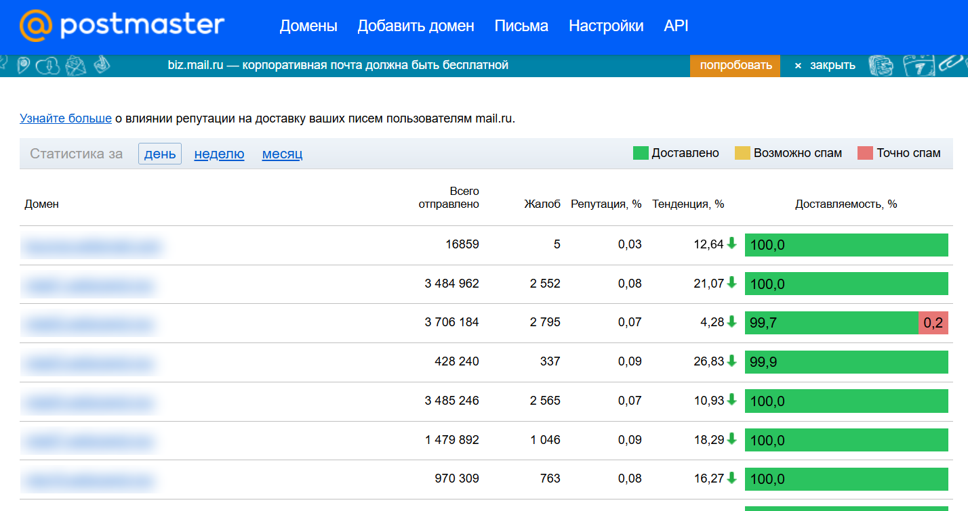
Task: Click the green 99,9 deliverability bar
Action: click(x=847, y=362)
